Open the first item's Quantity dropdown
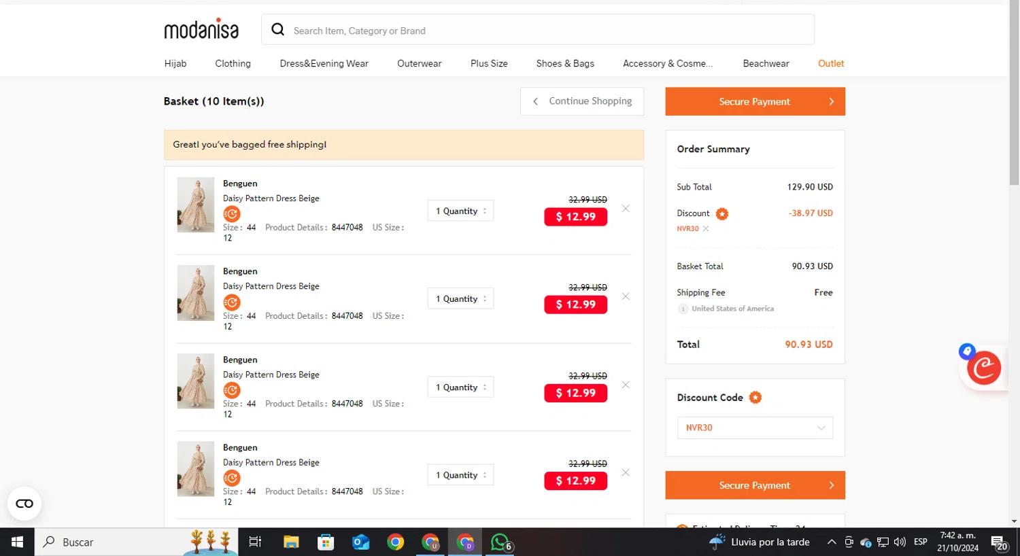The width and height of the screenshot is (1020, 556). click(x=460, y=211)
